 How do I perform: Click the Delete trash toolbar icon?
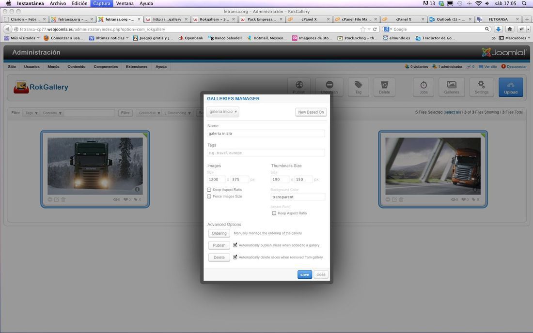384,87
